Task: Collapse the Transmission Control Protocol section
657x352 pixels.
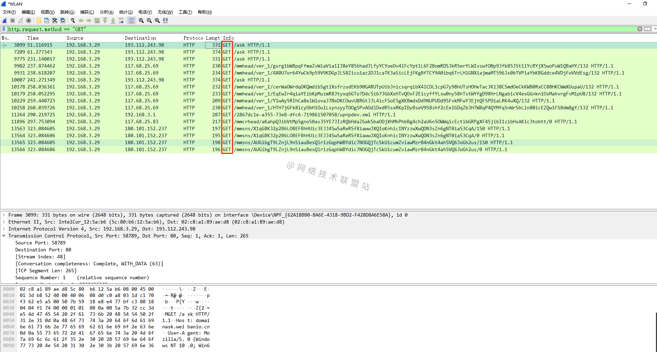Action: [4, 236]
